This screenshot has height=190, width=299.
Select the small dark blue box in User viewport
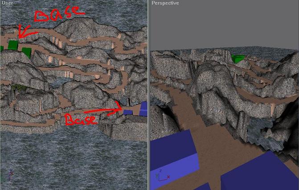[x=128, y=112]
